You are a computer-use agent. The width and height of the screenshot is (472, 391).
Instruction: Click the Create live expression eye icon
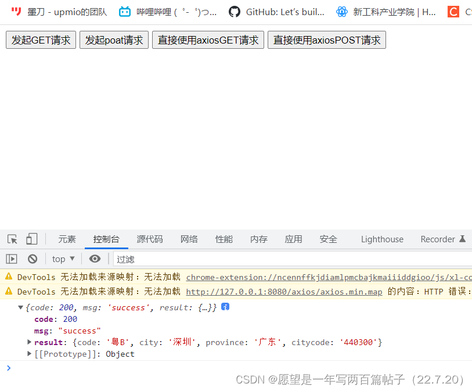[95, 259]
